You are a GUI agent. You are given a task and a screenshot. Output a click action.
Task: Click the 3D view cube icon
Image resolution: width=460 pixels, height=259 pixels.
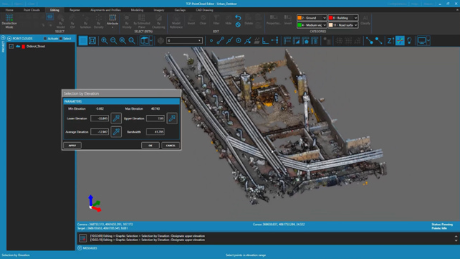(145, 40)
